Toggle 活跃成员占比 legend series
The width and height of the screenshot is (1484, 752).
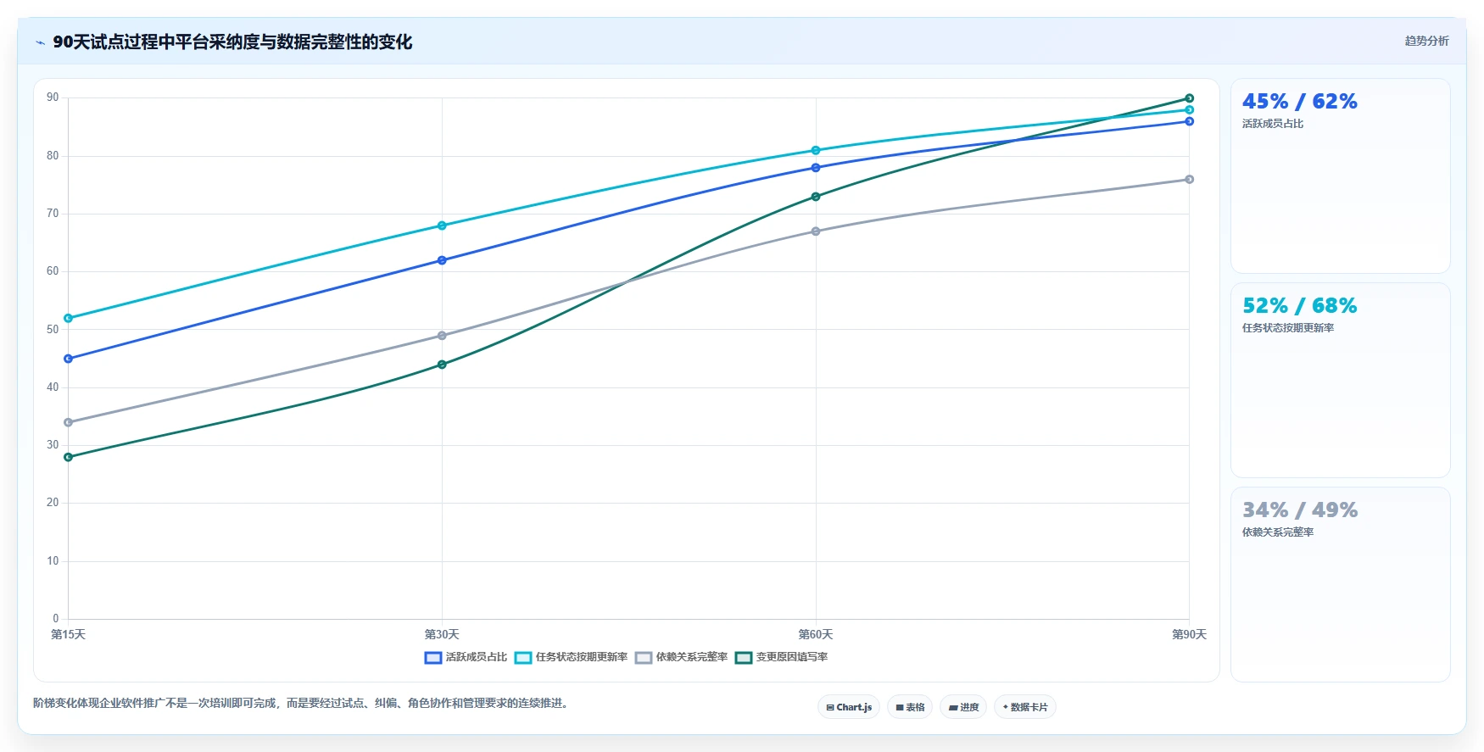point(466,657)
